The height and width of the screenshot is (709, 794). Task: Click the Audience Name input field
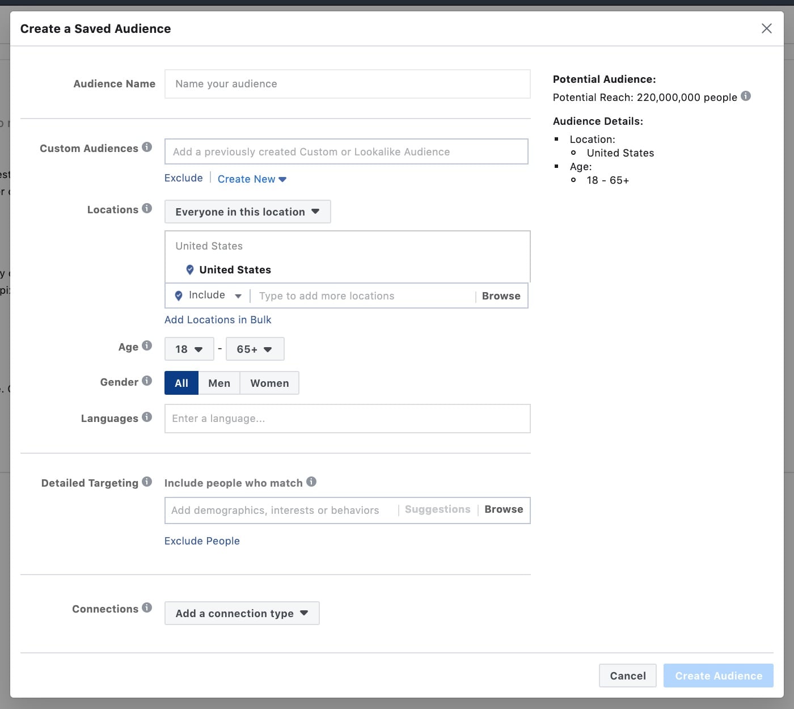point(347,84)
